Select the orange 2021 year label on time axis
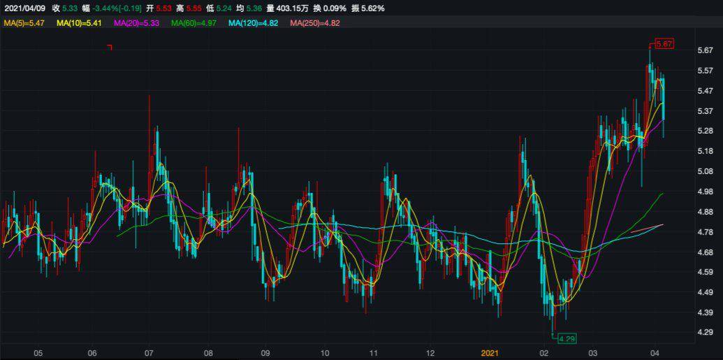 [492, 354]
